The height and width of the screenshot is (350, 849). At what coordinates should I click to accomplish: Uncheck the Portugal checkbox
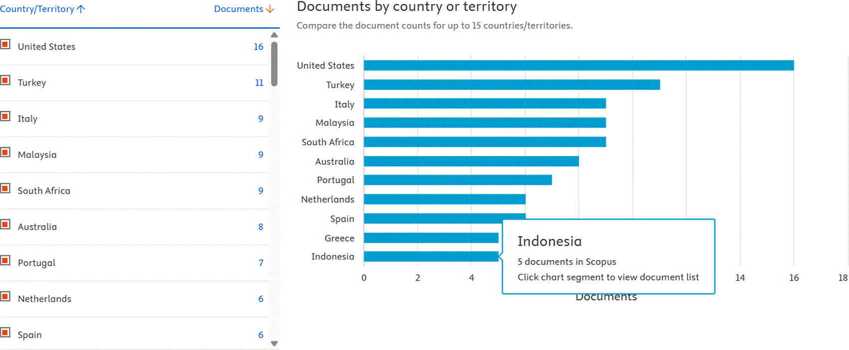pos(5,260)
